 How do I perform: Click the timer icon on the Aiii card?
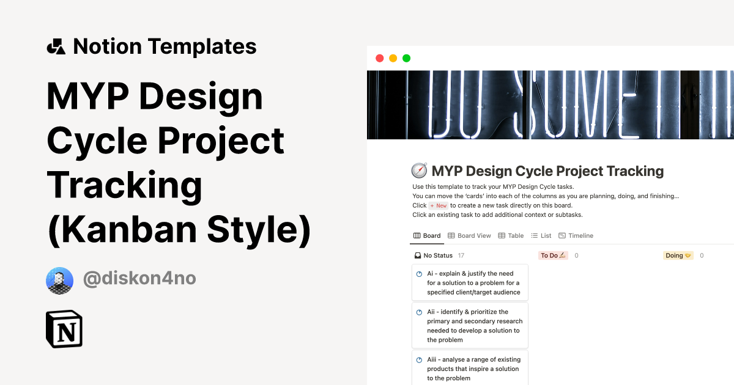419,359
